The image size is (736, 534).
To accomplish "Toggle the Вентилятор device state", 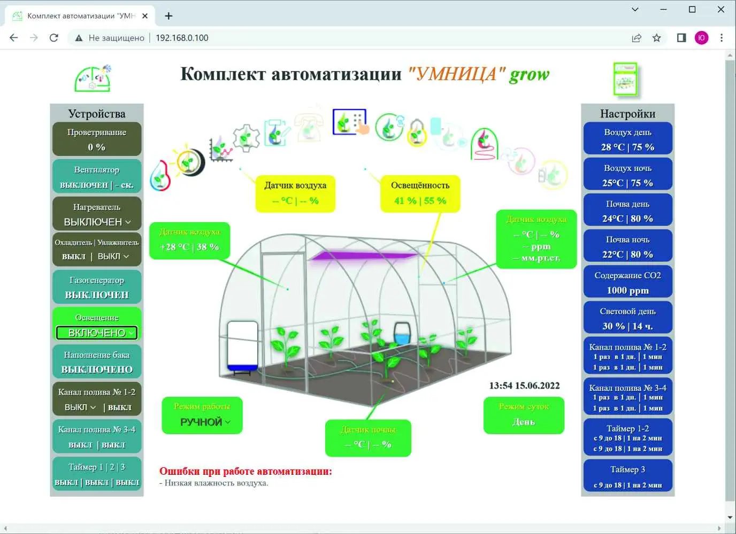I will point(97,177).
